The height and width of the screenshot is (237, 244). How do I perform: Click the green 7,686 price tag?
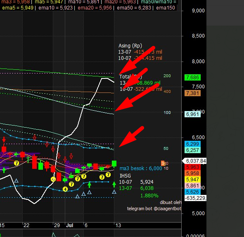[x=192, y=78]
